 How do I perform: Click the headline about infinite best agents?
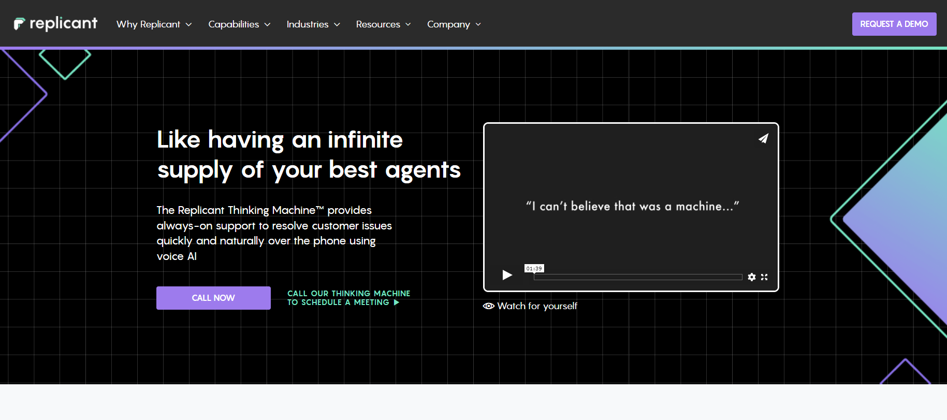pyautogui.click(x=309, y=155)
